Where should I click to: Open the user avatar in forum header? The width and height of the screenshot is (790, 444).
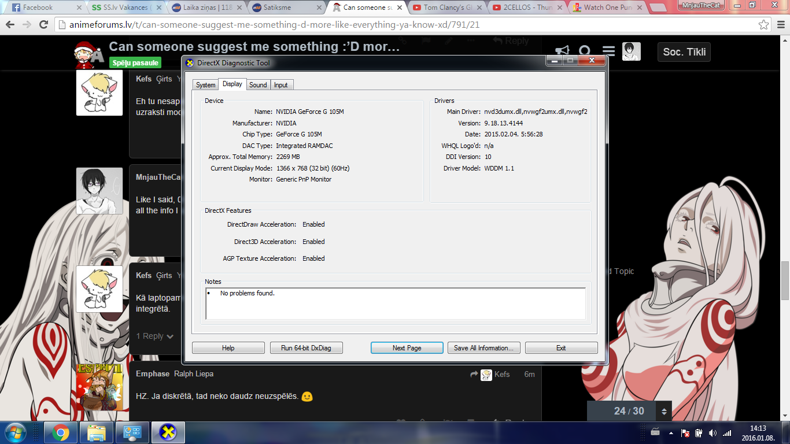tap(631, 52)
